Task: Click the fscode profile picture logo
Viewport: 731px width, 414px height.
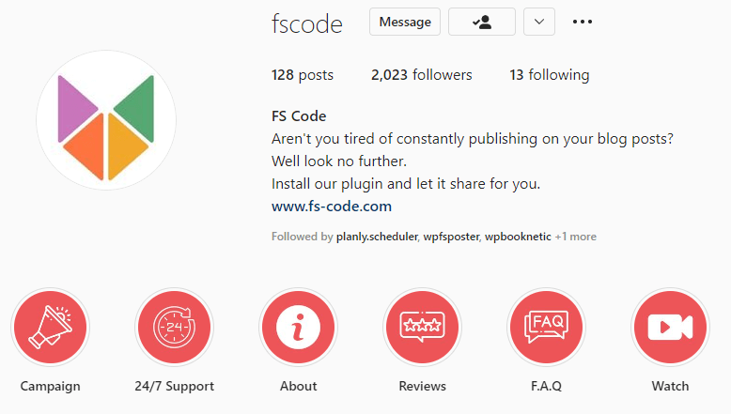Action: [x=106, y=120]
